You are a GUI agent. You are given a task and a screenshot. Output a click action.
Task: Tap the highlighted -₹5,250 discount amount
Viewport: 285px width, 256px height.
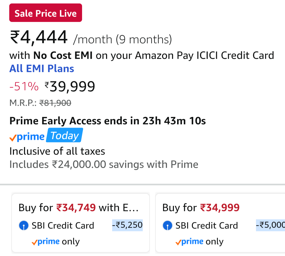(x=127, y=225)
